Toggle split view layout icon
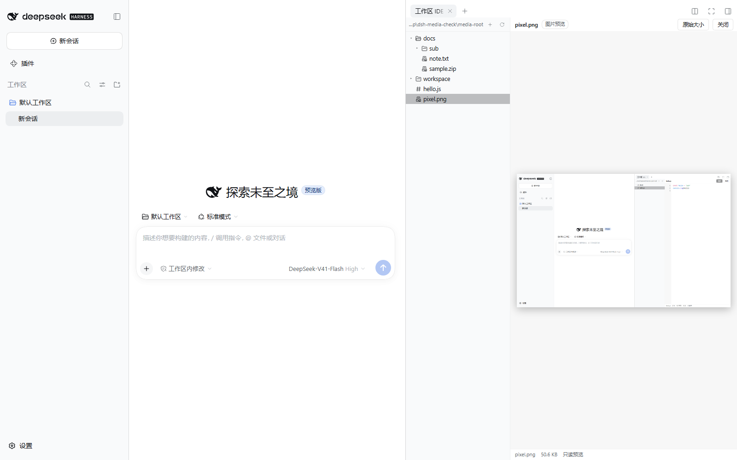This screenshot has height=460, width=737. (695, 11)
